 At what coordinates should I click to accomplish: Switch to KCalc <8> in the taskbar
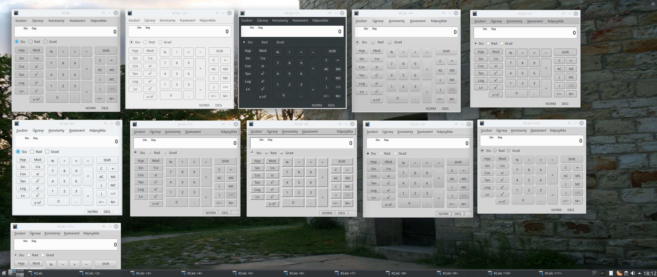point(409,273)
